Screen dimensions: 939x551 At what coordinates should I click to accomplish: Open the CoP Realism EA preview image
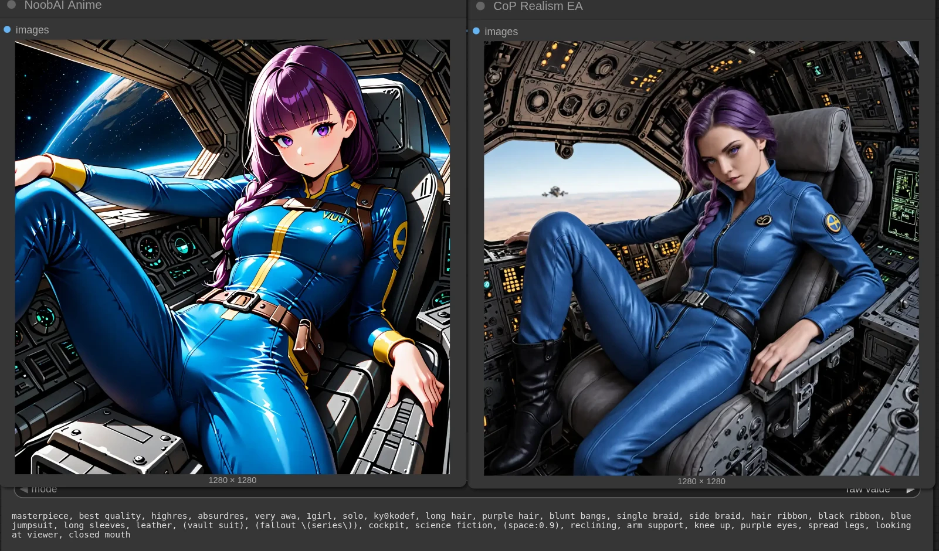pos(701,259)
